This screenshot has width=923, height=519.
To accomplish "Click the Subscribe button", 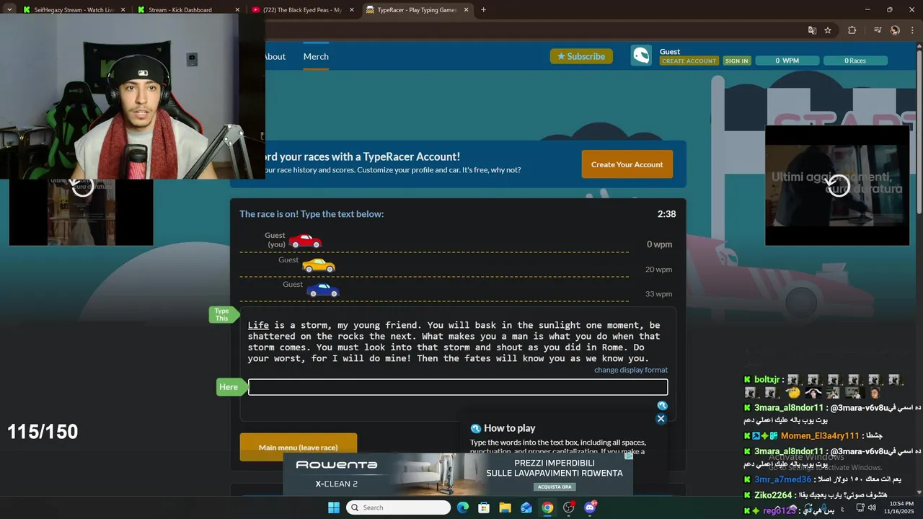I will point(581,56).
